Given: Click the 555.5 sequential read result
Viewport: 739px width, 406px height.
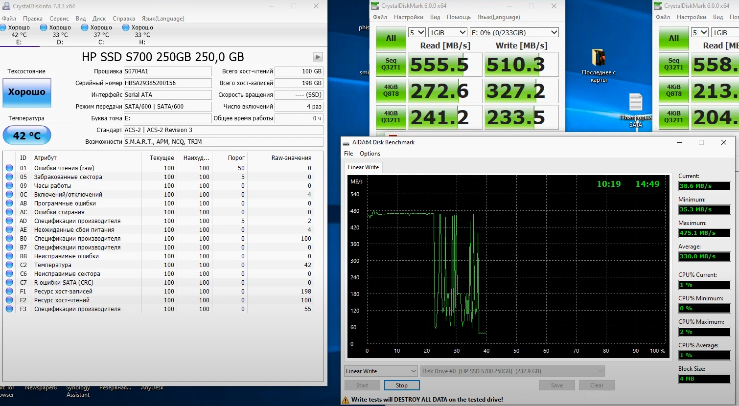Looking at the screenshot, I should (x=445, y=65).
